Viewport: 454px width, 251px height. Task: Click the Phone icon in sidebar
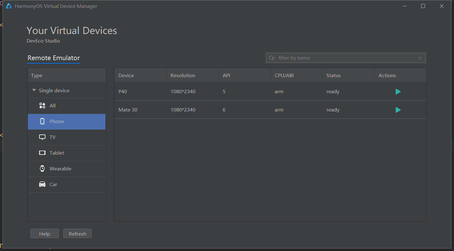(x=42, y=121)
